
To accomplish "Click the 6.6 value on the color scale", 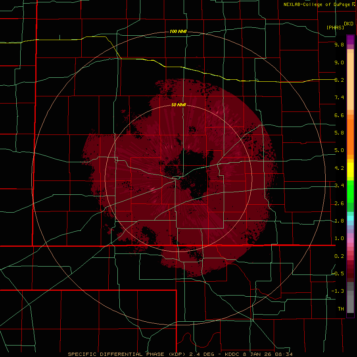I will click(x=339, y=115).
